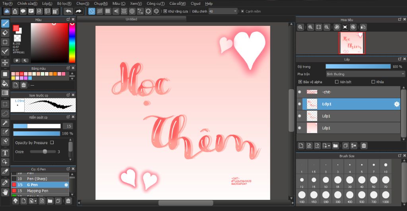The width and height of the screenshot is (407, 211).
Task: Disable Bảo vệ alpha checkbox
Action: coord(300,82)
